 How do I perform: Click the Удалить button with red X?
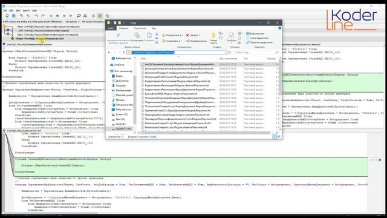193,35
